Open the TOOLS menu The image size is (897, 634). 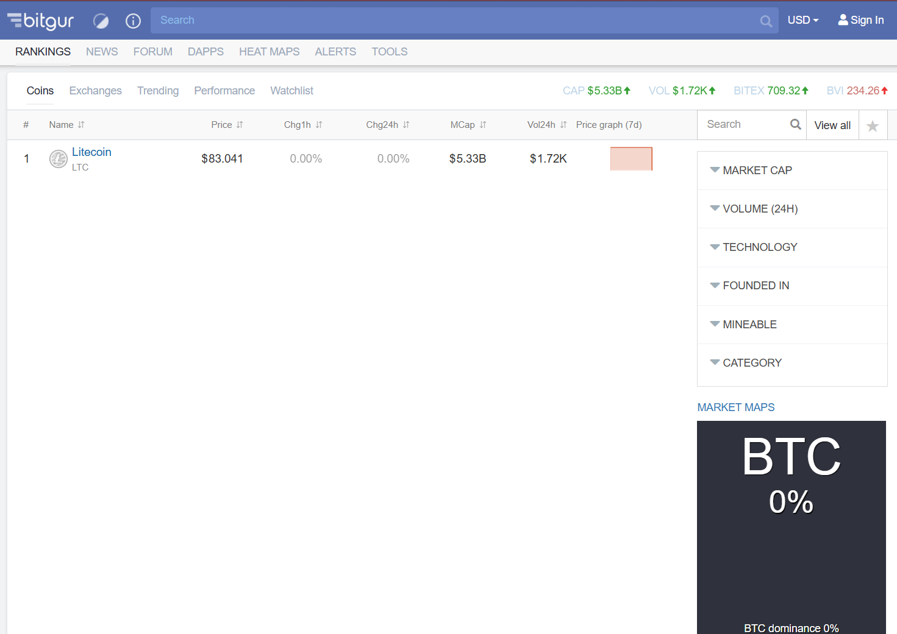tap(390, 52)
